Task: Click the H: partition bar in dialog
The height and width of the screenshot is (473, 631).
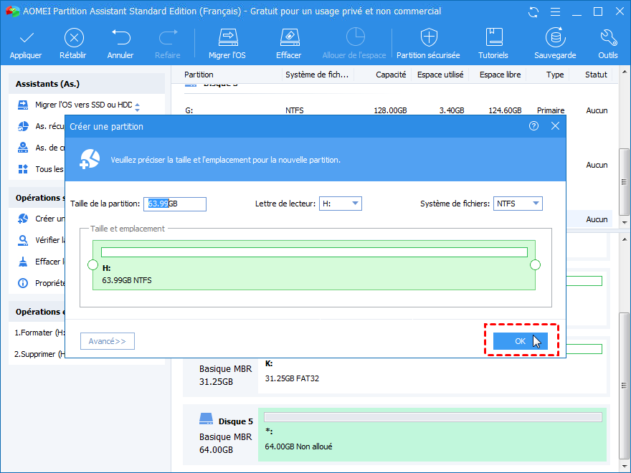Action: (x=314, y=265)
